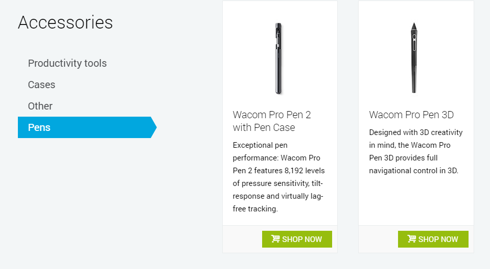Image resolution: width=490 pixels, height=269 pixels.
Task: Click the cart icon under Wacom Pro Pen 3D
Action: coord(411,239)
